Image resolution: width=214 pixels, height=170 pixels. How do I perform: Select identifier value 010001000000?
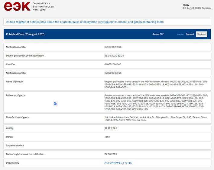[113, 64]
